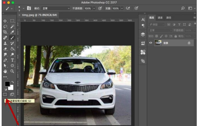197x126 pixels.
Task: Open the black foreground color swatch
Action: pyautogui.click(x=7, y=84)
